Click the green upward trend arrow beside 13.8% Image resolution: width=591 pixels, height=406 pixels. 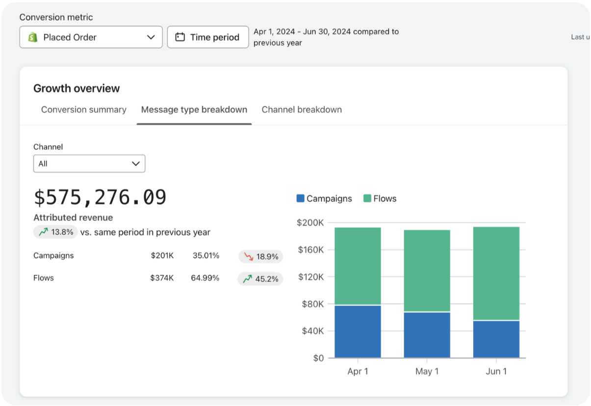[x=43, y=232]
